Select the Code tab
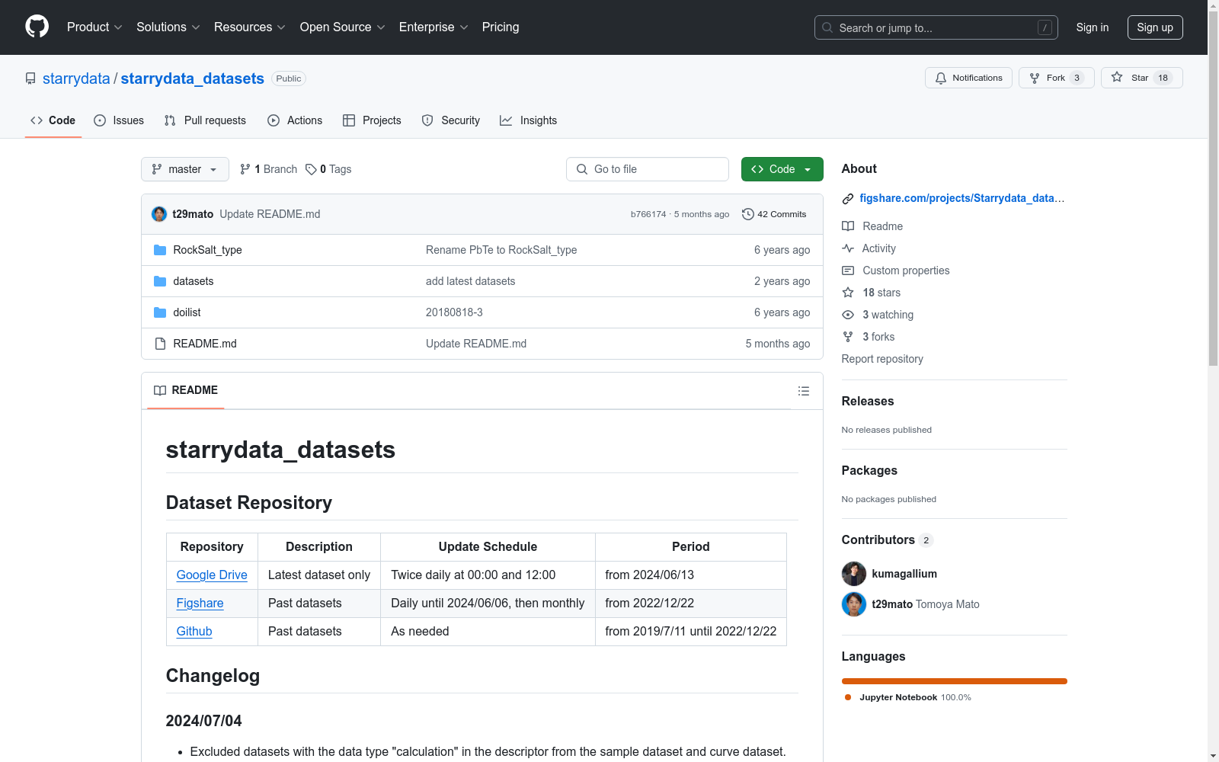 (53, 120)
